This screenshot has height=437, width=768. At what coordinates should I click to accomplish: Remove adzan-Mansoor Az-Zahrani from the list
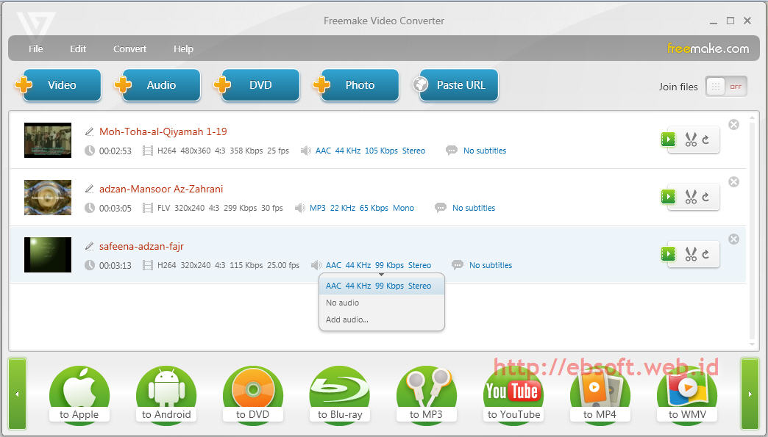(733, 182)
